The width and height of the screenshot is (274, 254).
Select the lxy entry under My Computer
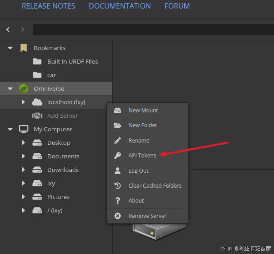pyautogui.click(x=51, y=184)
